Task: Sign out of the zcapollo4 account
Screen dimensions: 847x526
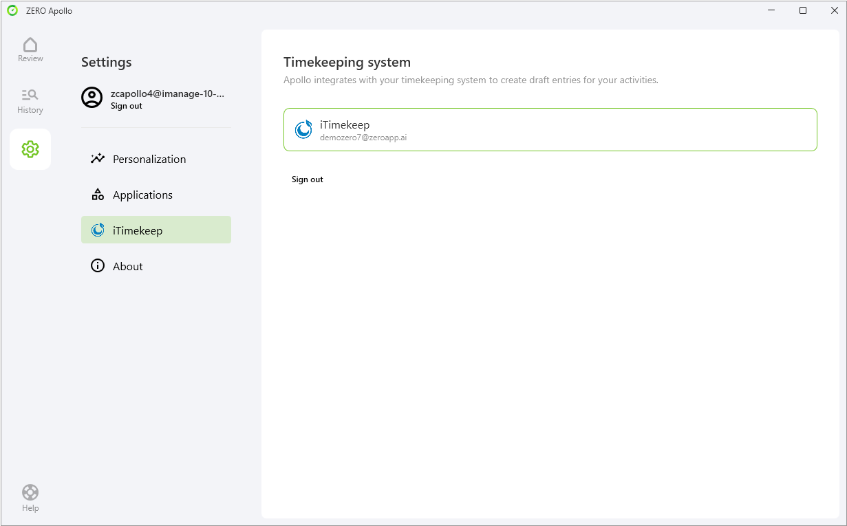Action: tap(127, 106)
